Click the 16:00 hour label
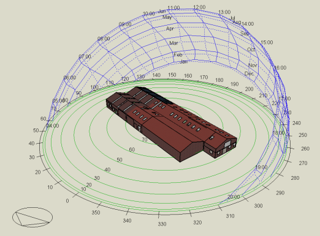The image size is (320, 236). [280, 68]
